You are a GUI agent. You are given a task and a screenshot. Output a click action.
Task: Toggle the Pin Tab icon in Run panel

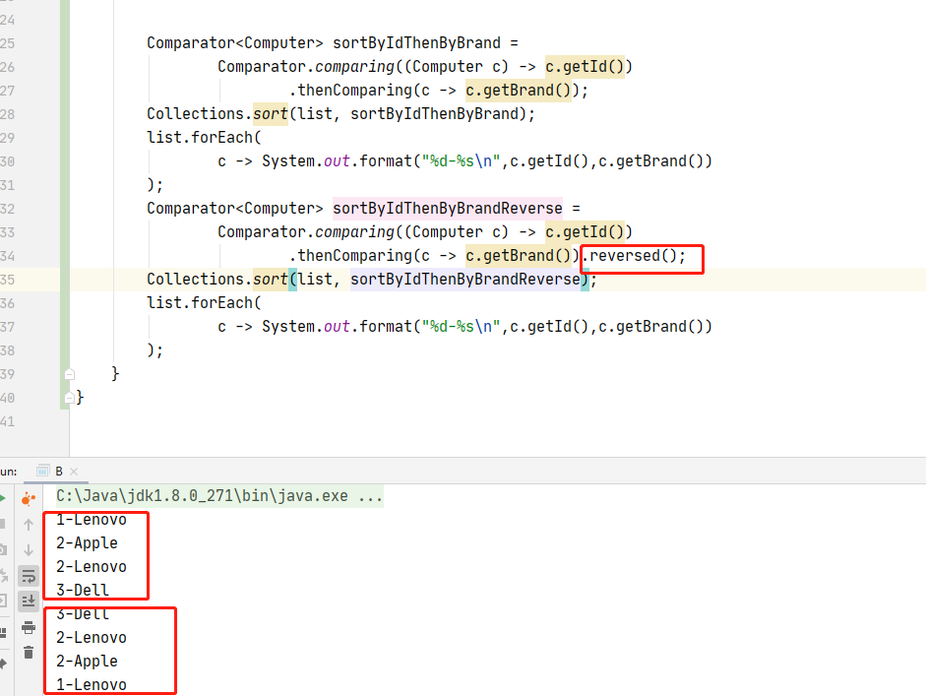3,664
